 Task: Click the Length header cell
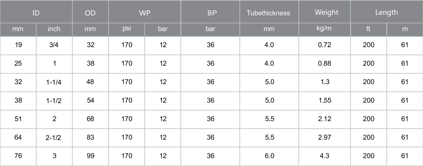point(387,12)
